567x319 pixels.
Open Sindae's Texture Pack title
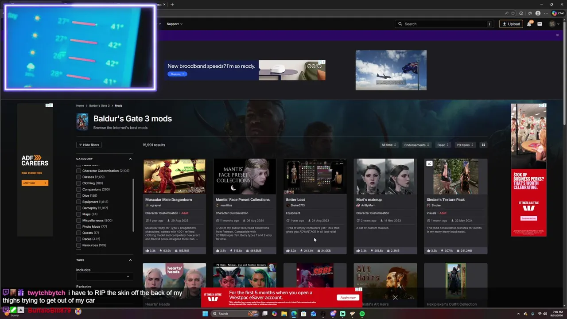446,200
